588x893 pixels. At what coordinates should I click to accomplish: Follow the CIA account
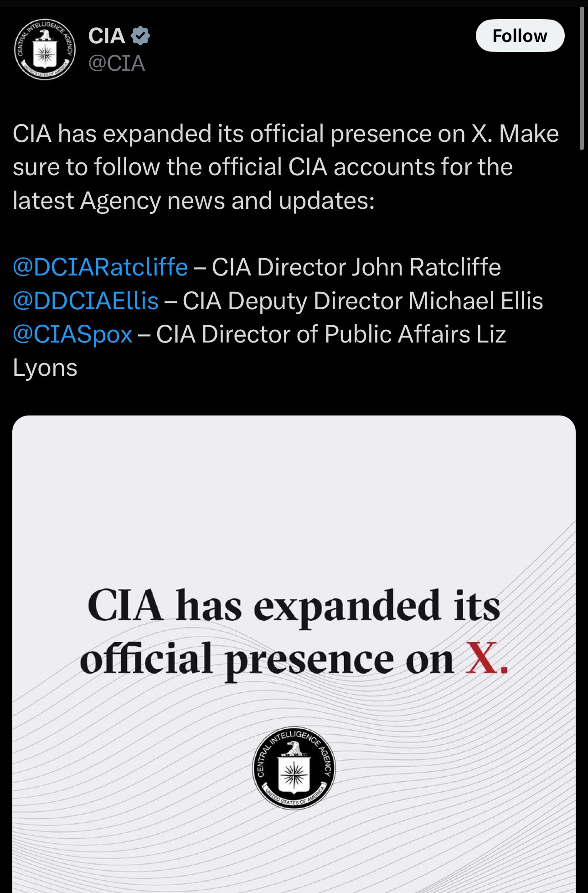520,36
